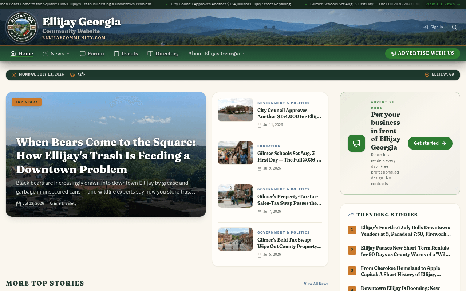
Task: Click the calendar icon by Jul 11, 2026
Action: (260, 125)
